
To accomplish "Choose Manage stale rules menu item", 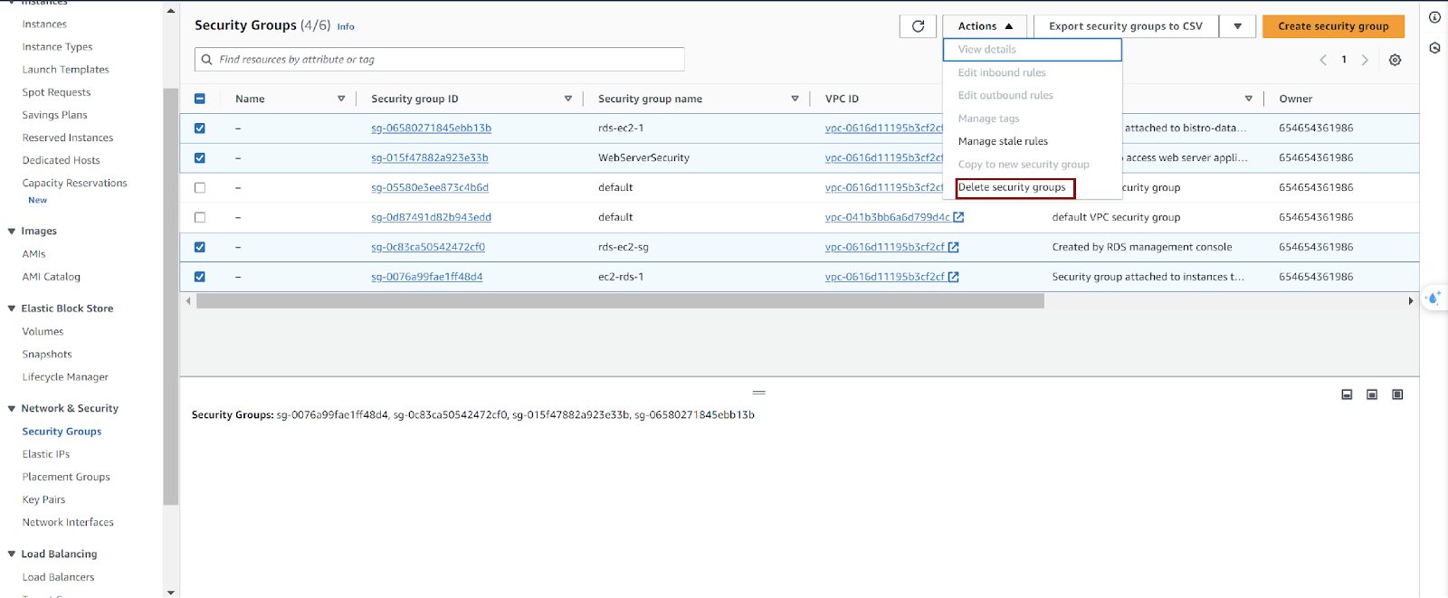I will (1003, 141).
